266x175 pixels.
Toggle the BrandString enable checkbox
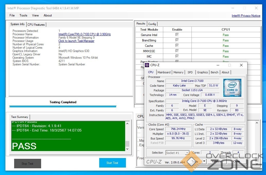177,40
